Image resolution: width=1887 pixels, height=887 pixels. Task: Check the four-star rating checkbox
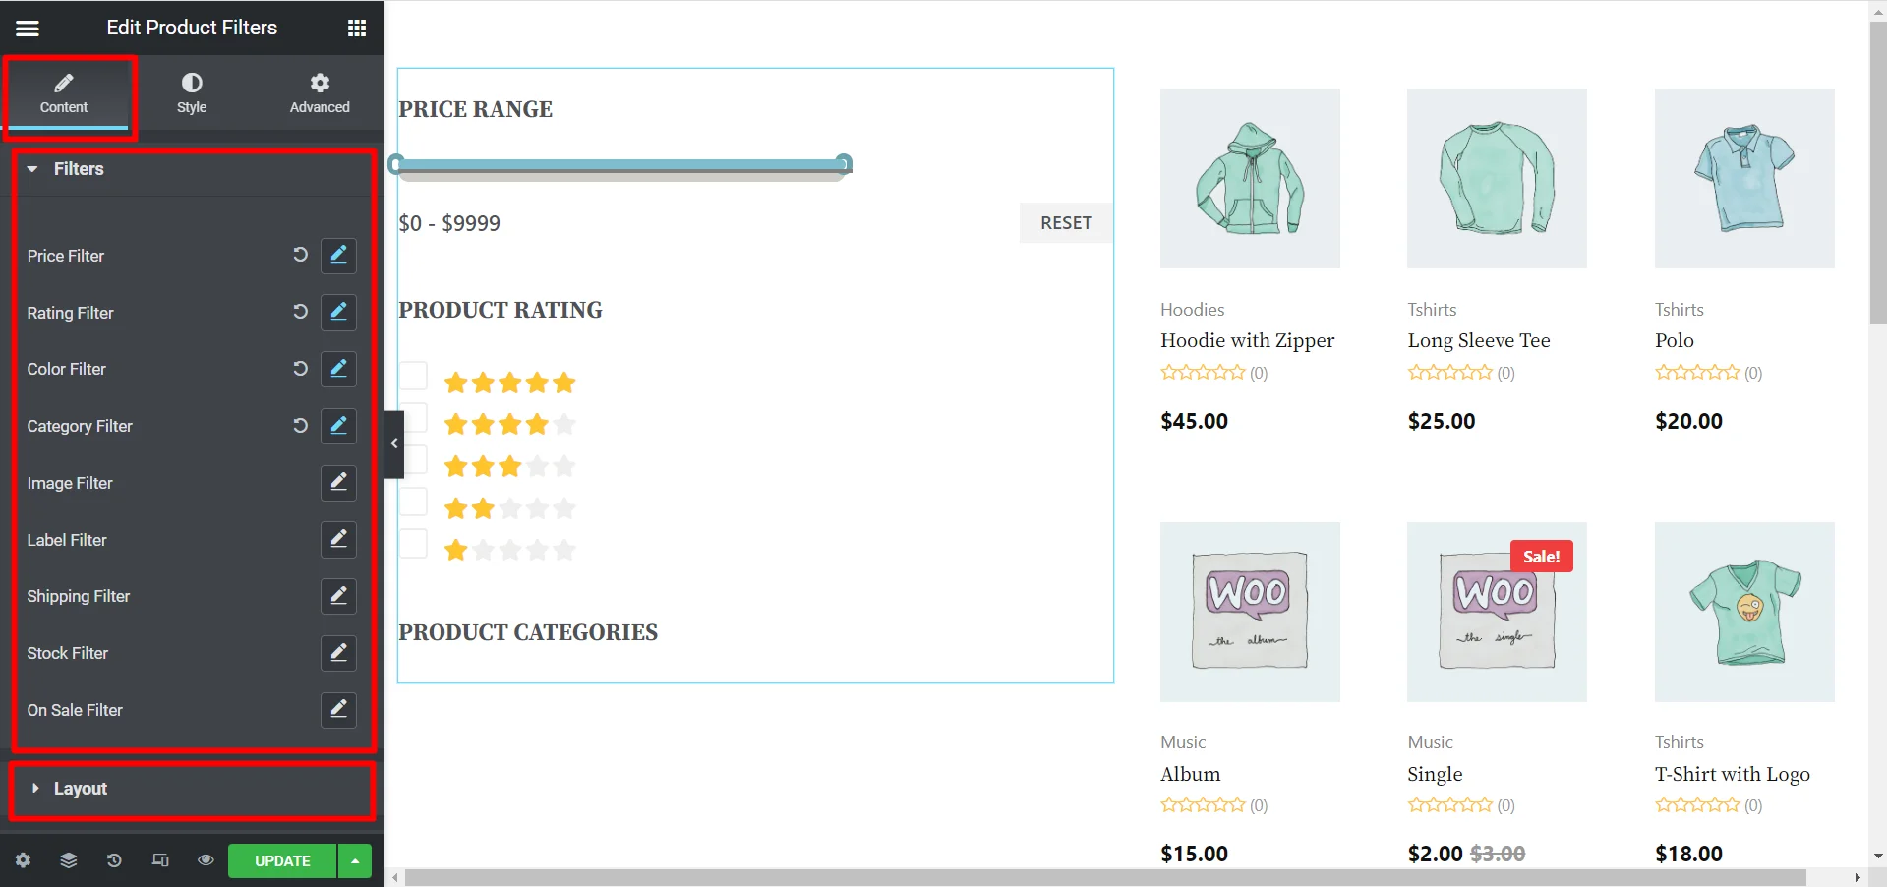coord(413,418)
